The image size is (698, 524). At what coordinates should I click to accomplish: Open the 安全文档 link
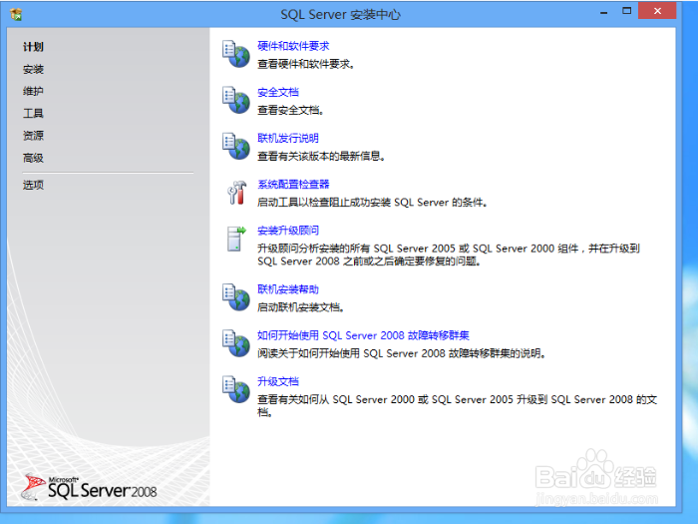pyautogui.click(x=278, y=92)
